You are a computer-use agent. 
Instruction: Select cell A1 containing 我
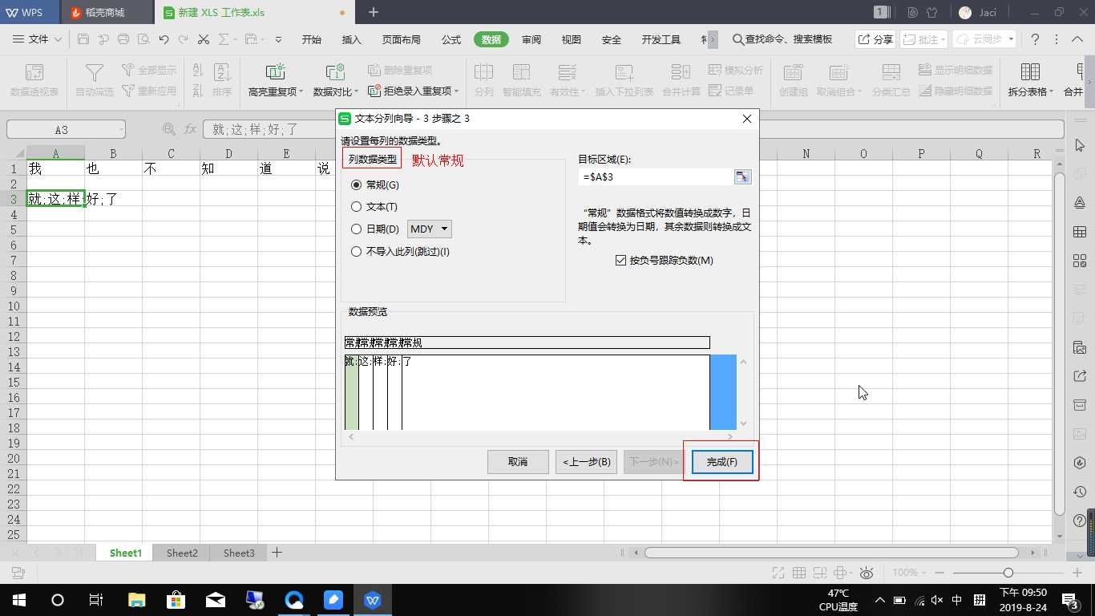(x=55, y=168)
